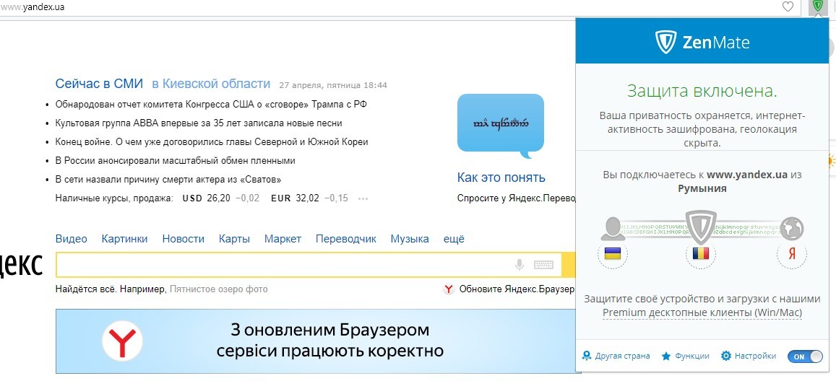836x381 pixels.
Task: Click the Как это понять link
Action: coord(501,178)
